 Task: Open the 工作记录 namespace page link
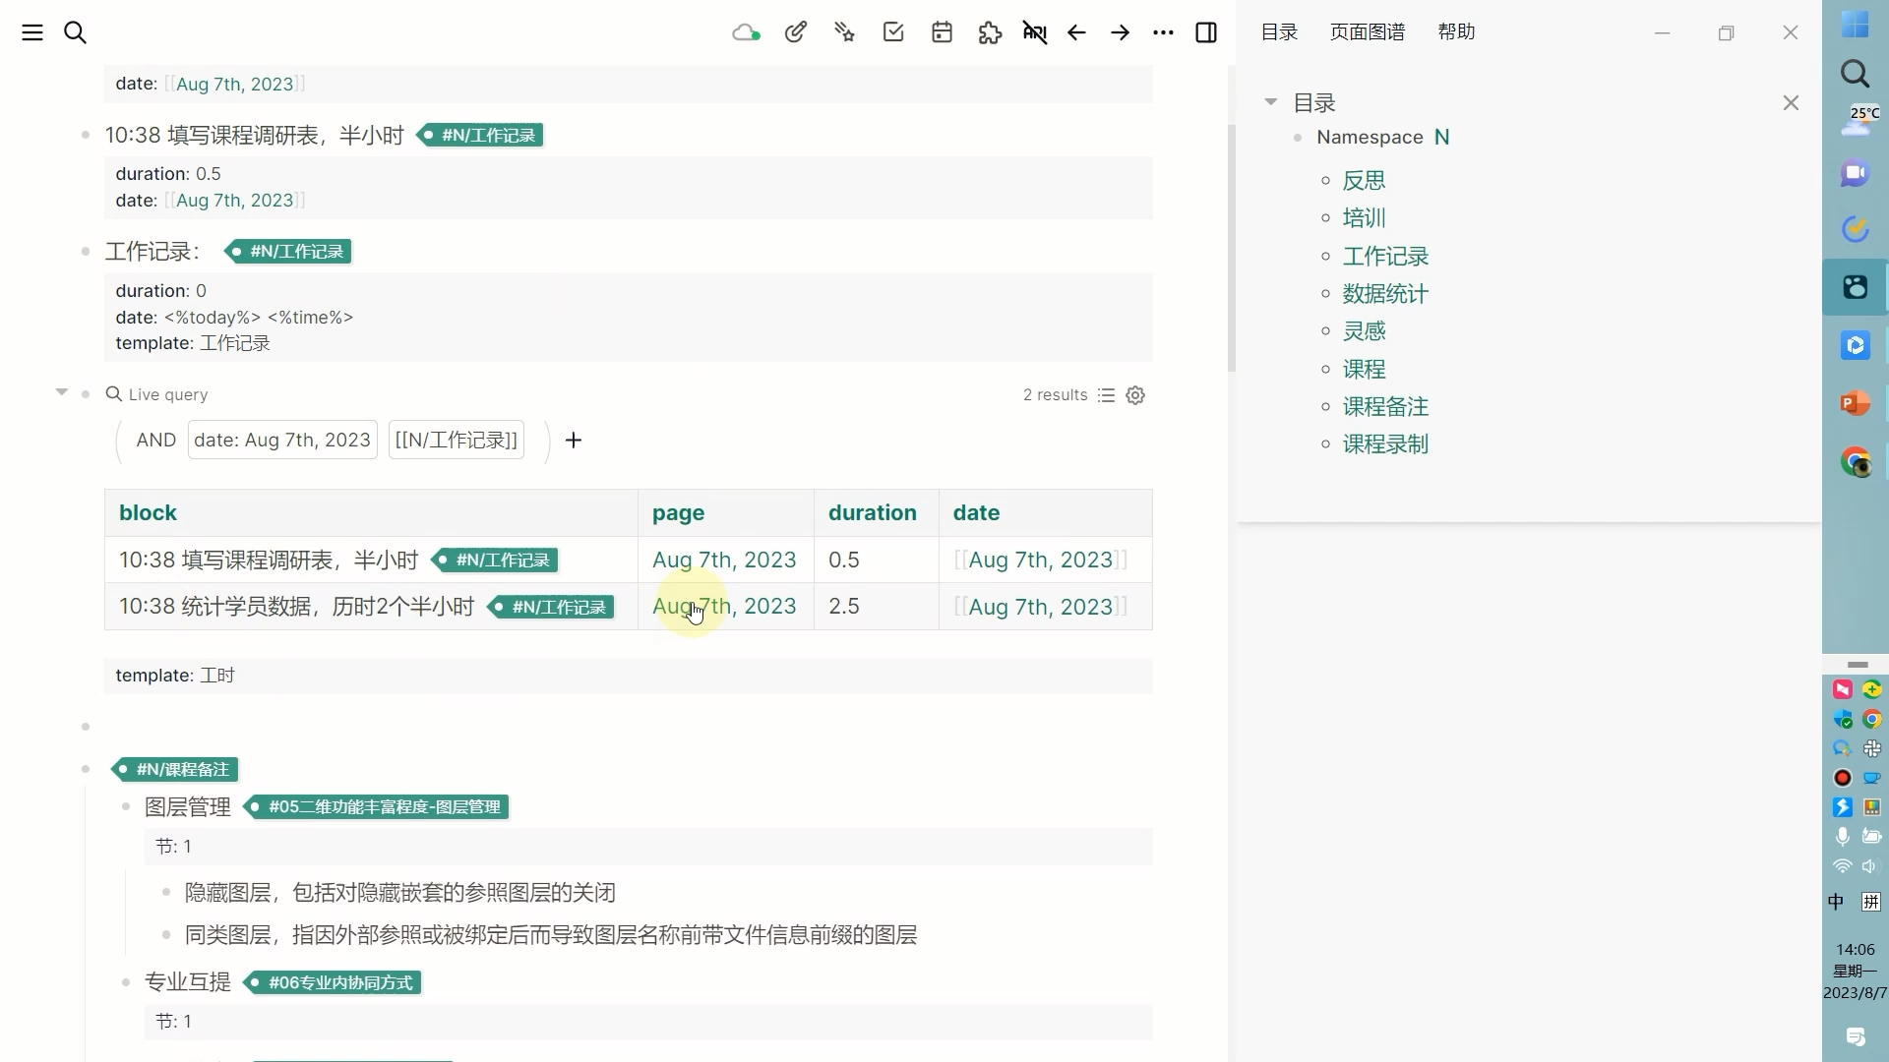pos(1385,256)
